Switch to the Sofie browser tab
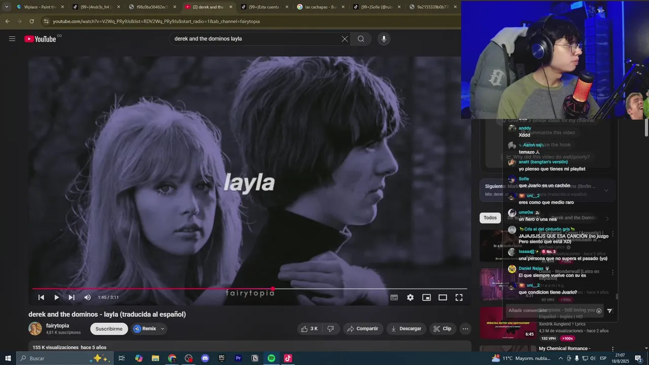 (x=377, y=7)
